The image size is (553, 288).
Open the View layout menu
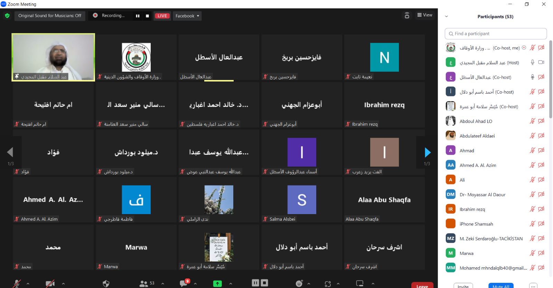click(x=425, y=15)
